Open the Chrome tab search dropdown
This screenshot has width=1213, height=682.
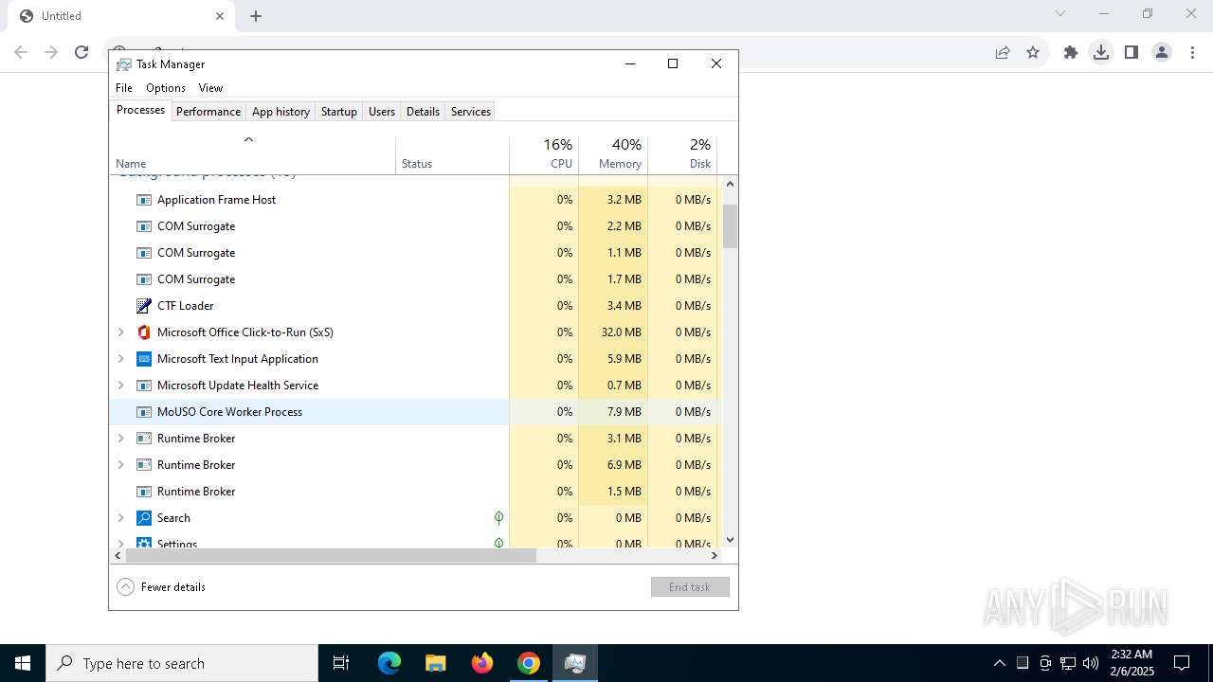(x=1060, y=14)
